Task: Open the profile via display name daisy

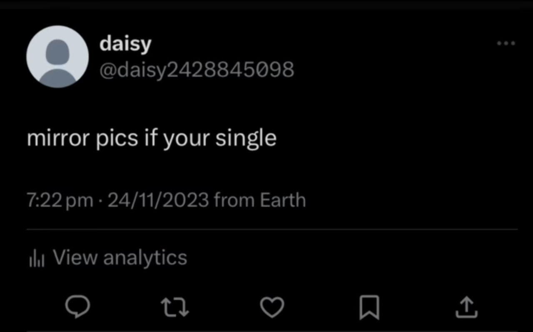Action: (125, 44)
